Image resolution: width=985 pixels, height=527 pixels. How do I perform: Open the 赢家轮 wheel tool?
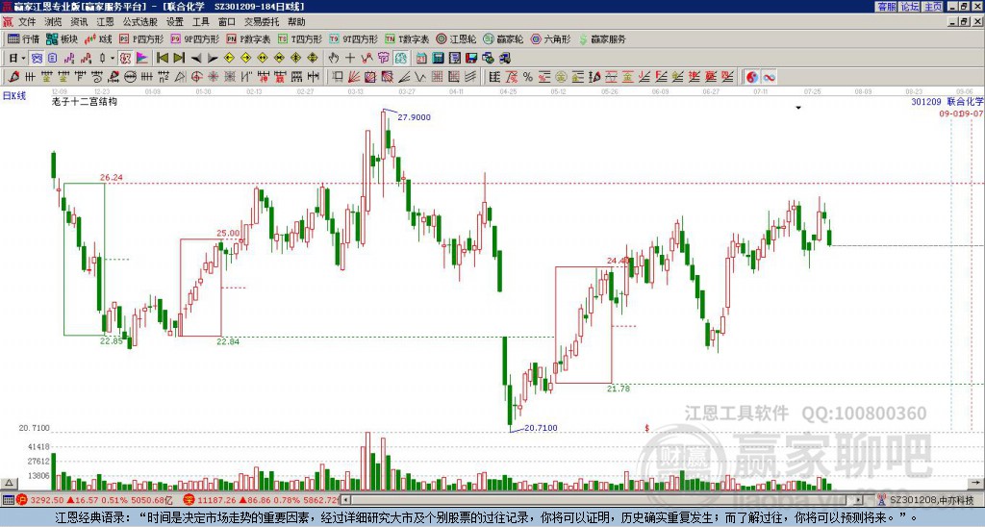[503, 38]
